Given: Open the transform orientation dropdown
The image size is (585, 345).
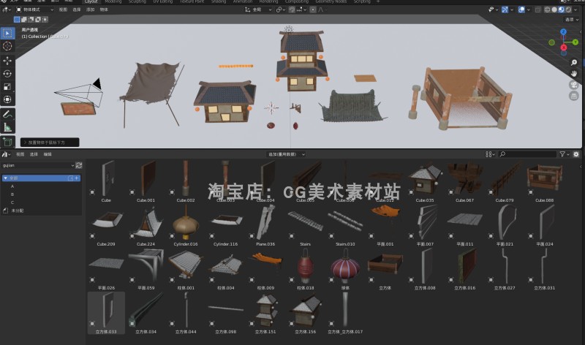Looking at the screenshot, I should point(259,10).
